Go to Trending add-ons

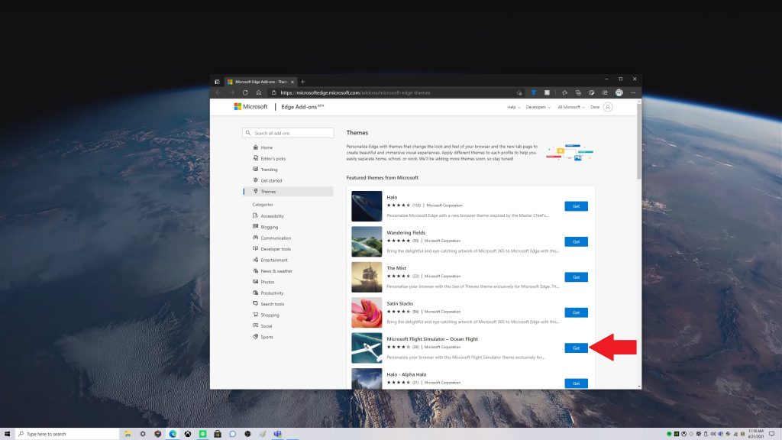(265, 169)
